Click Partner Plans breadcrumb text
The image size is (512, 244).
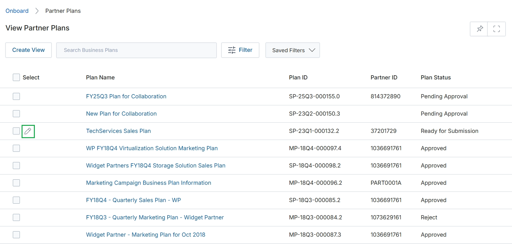pyautogui.click(x=63, y=11)
